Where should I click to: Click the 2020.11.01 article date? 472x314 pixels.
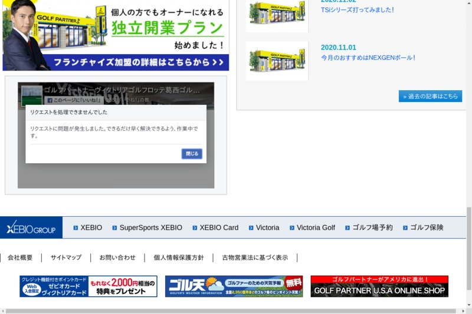coord(338,48)
